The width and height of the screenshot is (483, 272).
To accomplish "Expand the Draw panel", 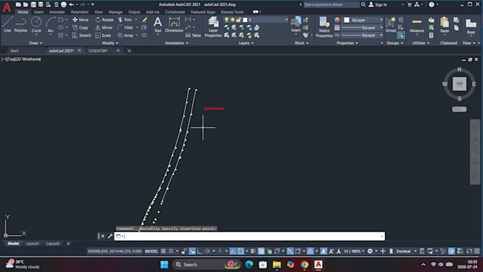I will tap(36, 43).
